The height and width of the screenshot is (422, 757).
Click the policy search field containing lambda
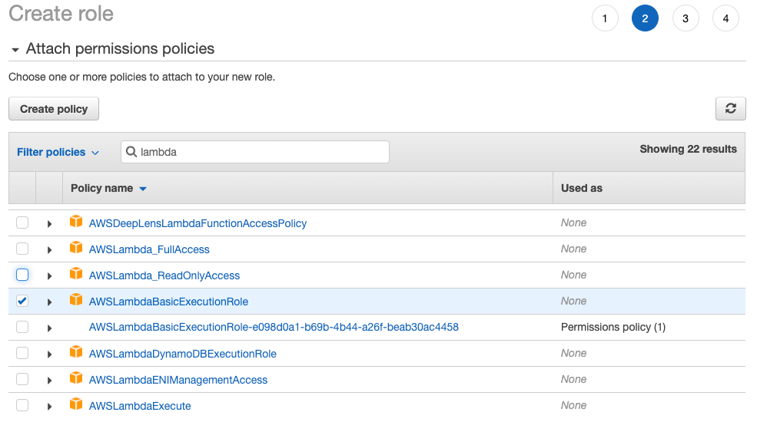(255, 152)
